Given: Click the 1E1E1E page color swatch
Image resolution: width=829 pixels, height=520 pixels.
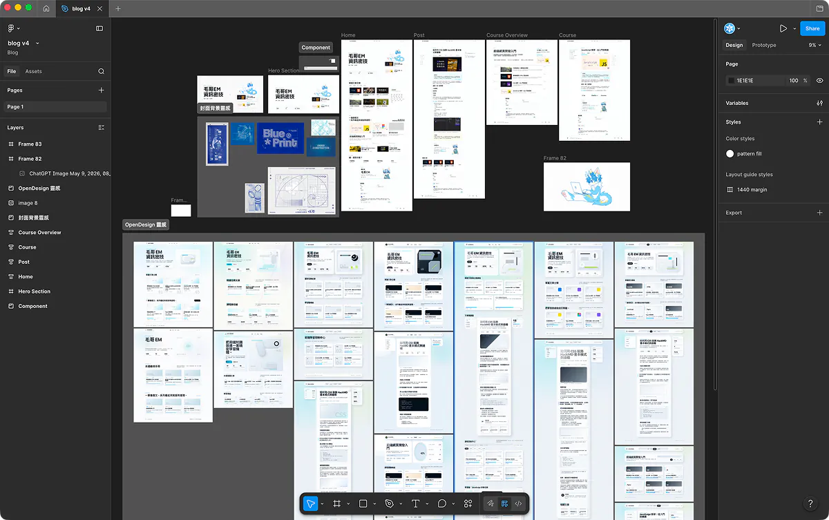Looking at the screenshot, I should click(732, 81).
